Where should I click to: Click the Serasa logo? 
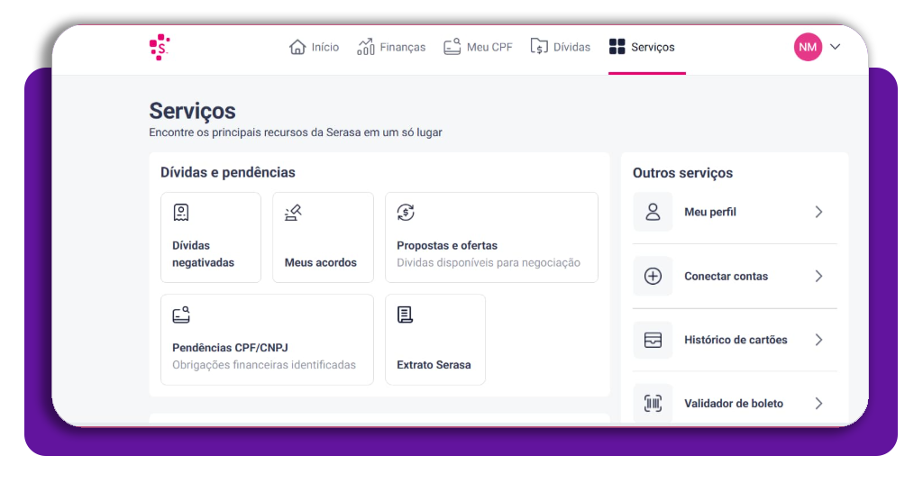159,47
